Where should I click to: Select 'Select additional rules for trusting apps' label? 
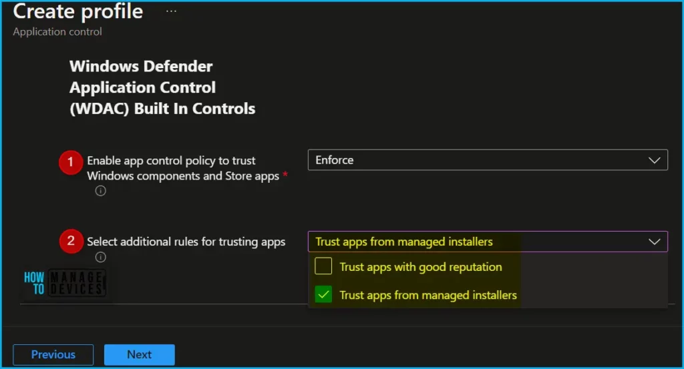(x=186, y=242)
